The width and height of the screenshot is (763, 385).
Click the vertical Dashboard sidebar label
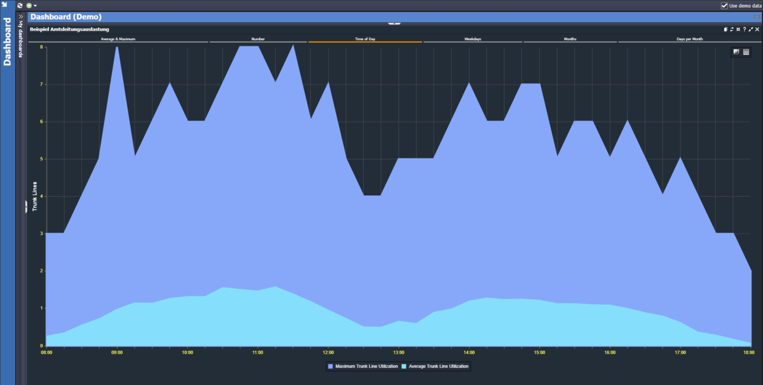pos(7,41)
